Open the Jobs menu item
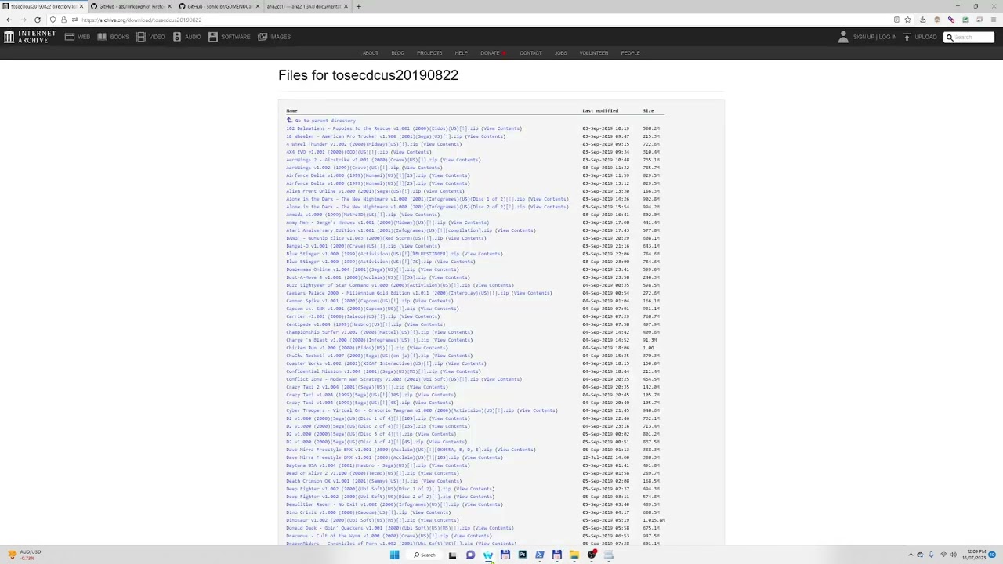Screen dimensions: 1003x564 [x=561, y=53]
